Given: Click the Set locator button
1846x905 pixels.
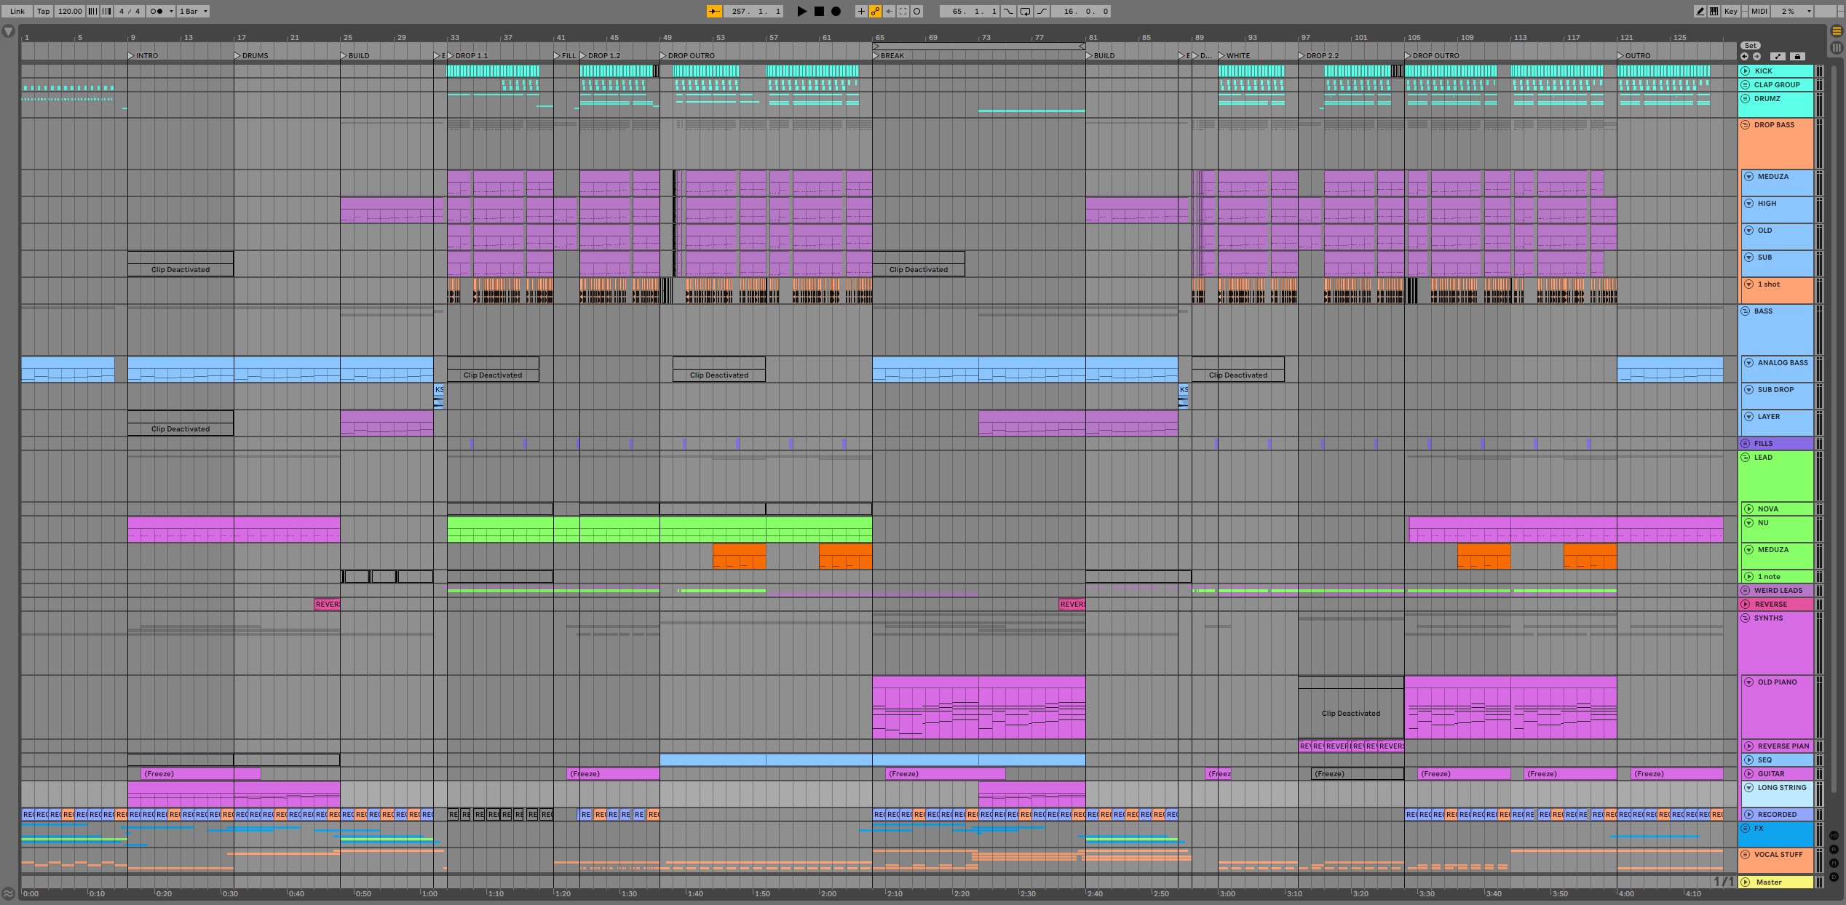Looking at the screenshot, I should point(1751,46).
